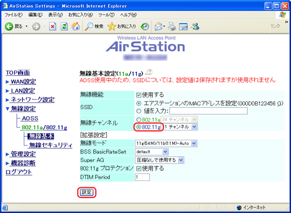This screenshot has width=291, height=213.
Task: Click the IE icon in title bar
Action: point(5,6)
